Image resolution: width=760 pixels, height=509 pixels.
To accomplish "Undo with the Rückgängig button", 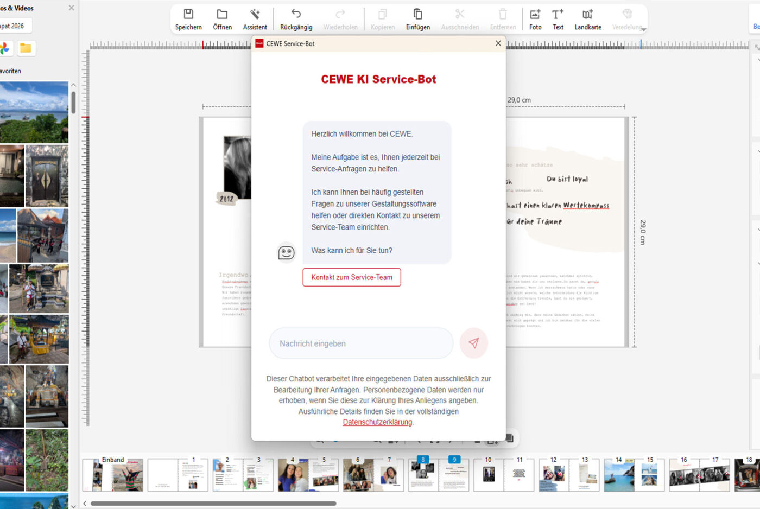I will click(x=296, y=19).
